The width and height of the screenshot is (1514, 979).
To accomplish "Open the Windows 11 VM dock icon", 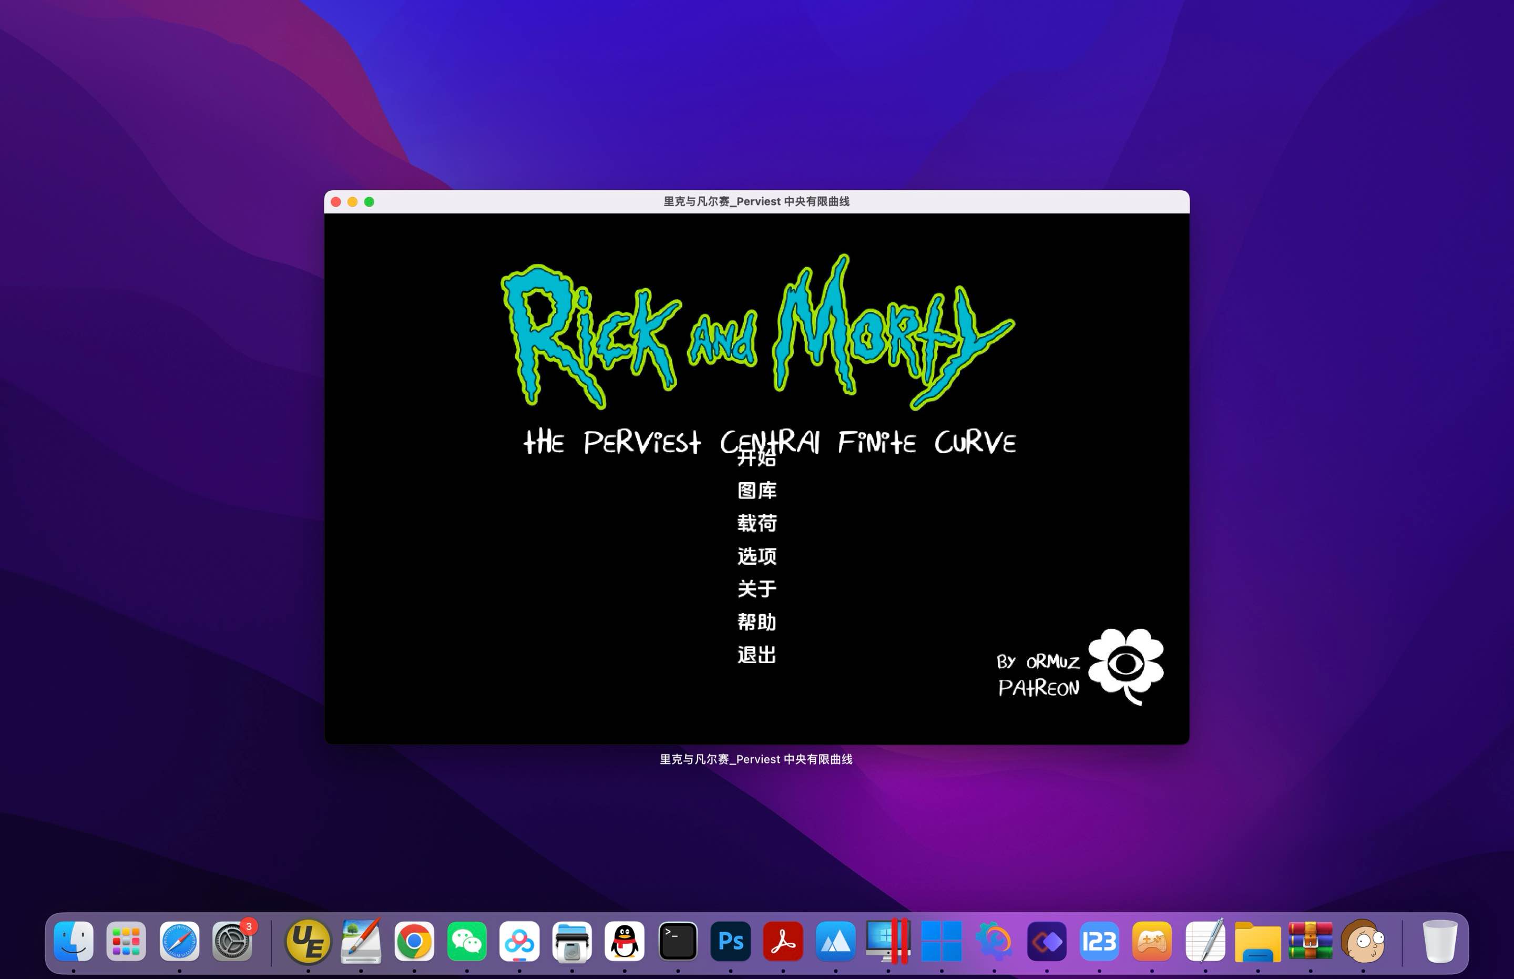I will [942, 941].
